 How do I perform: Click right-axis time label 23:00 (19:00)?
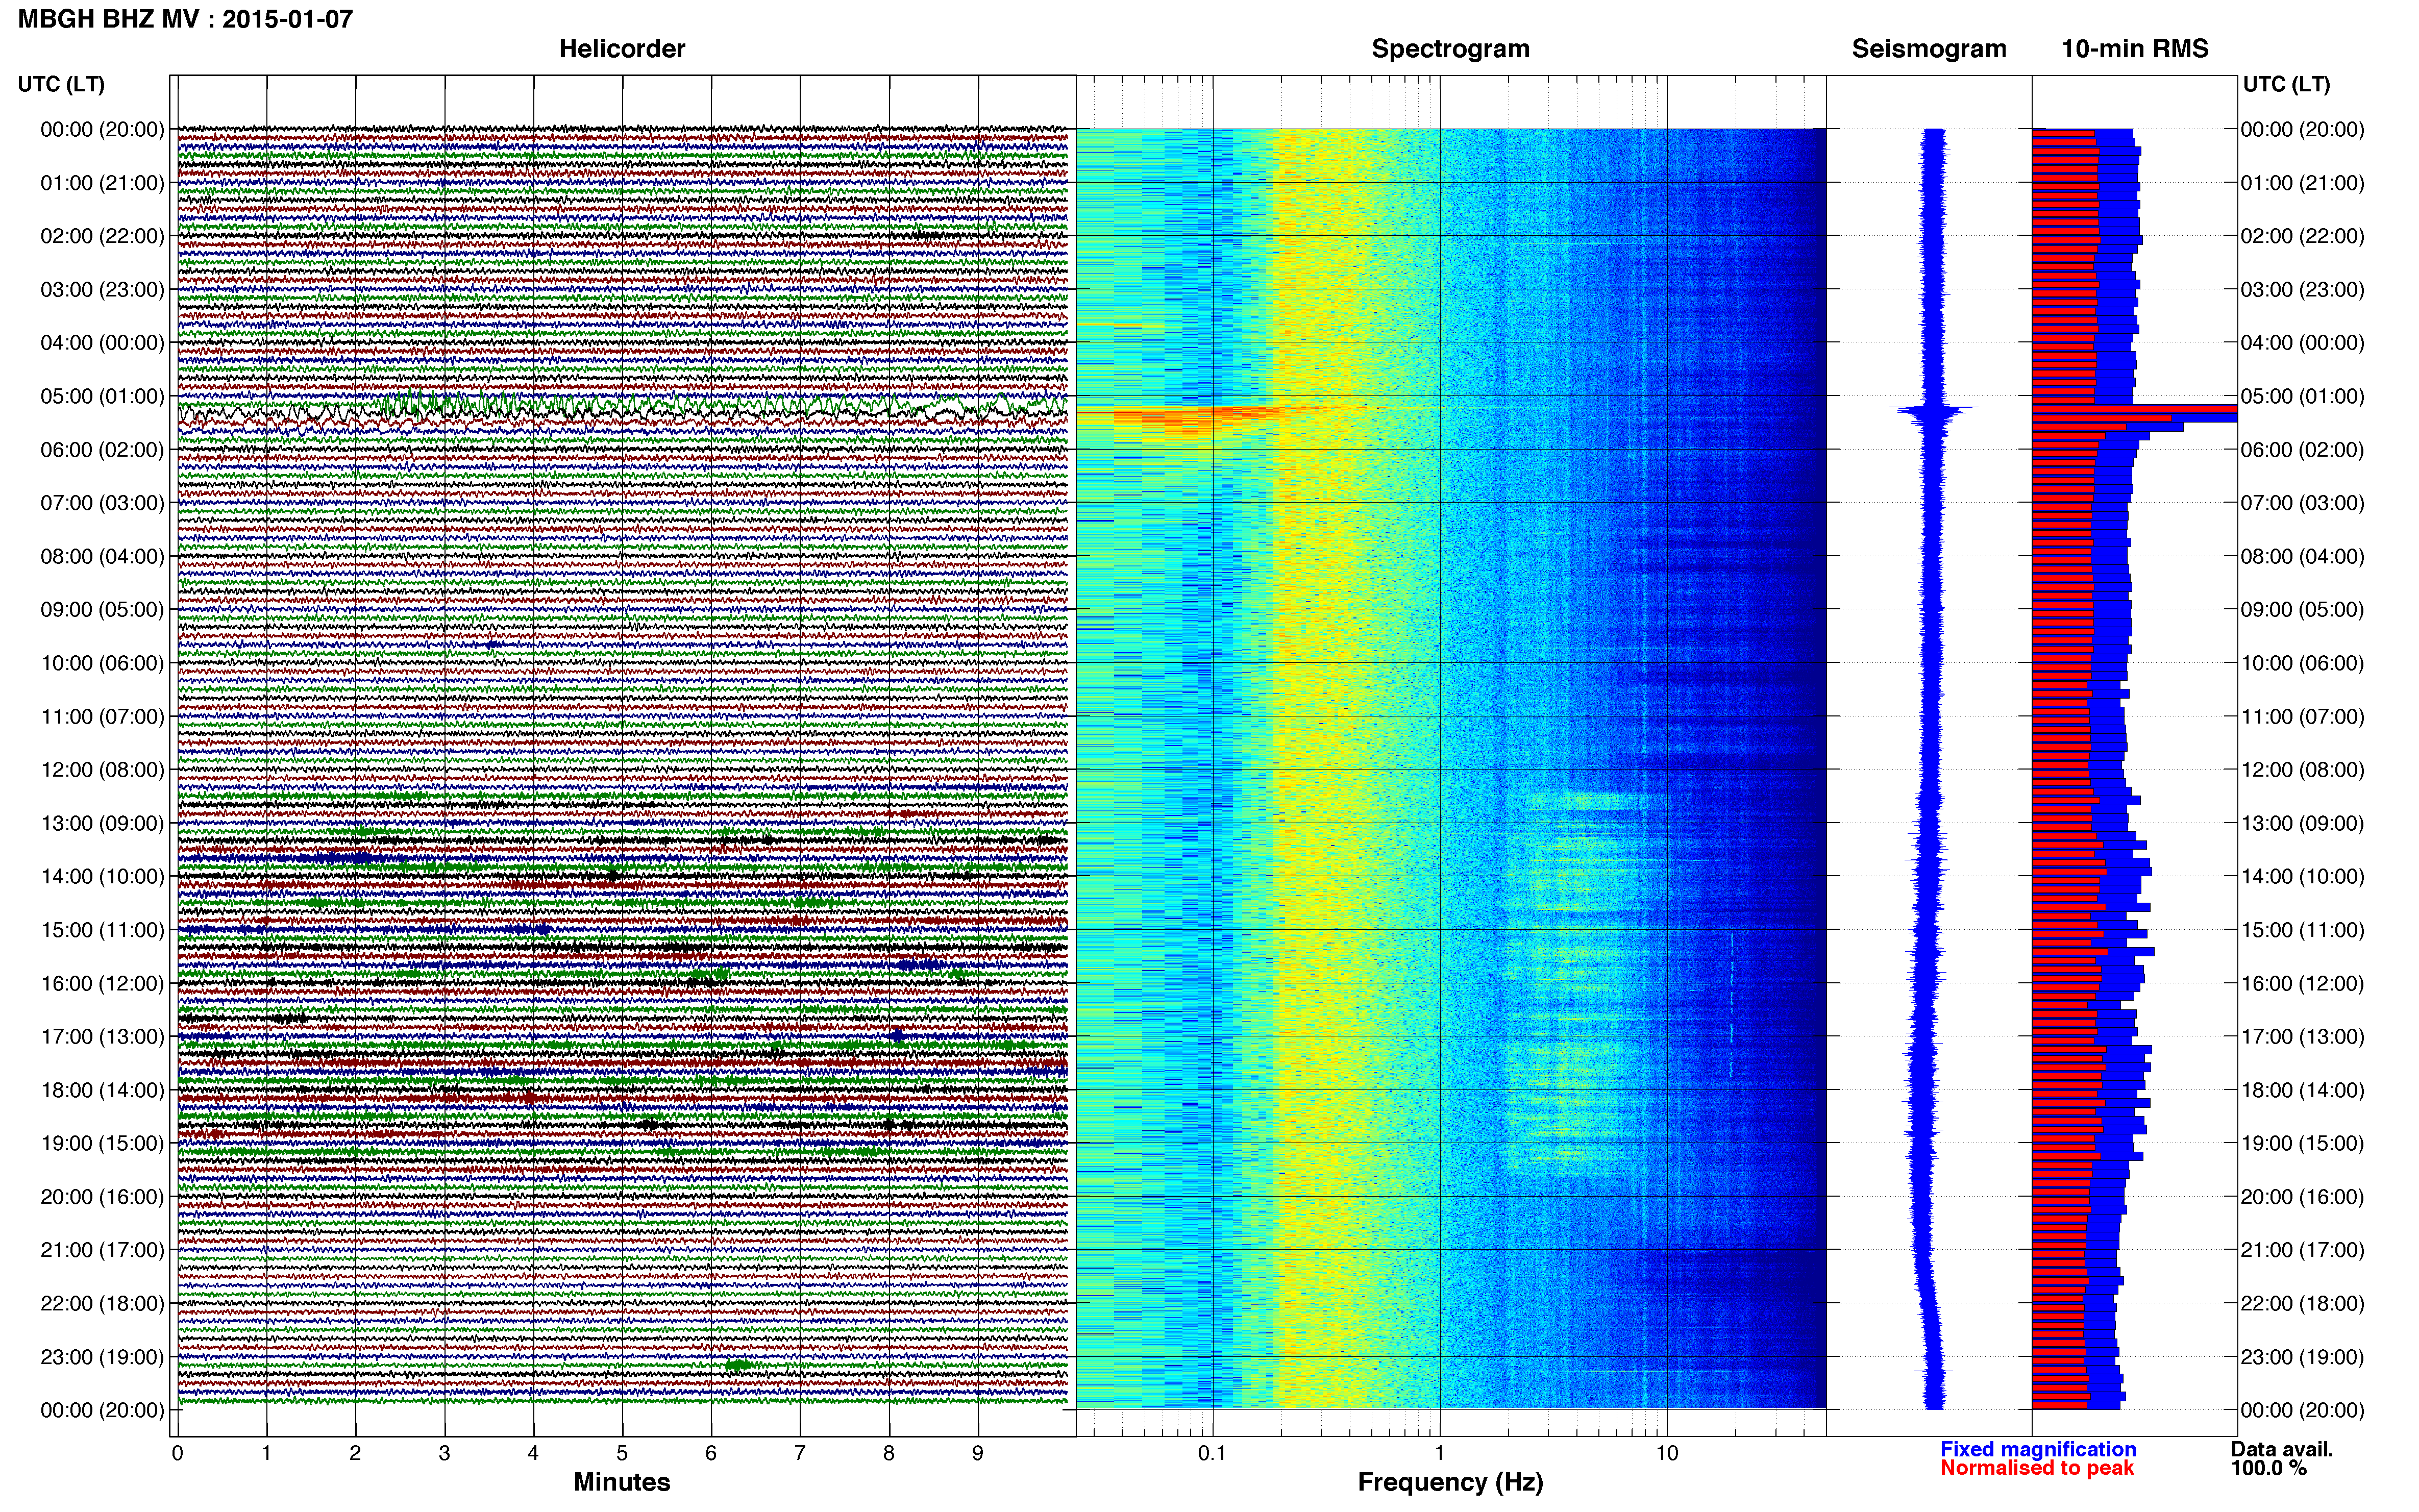tap(2302, 1357)
